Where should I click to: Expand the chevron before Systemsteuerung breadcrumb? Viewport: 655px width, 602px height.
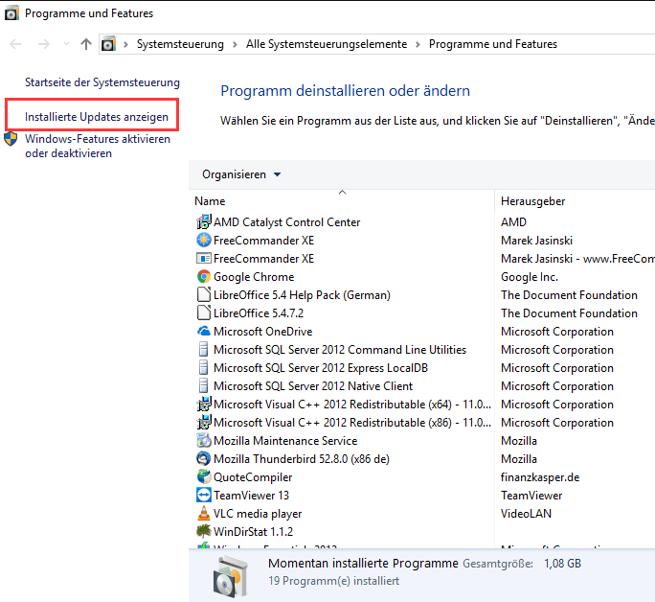click(126, 44)
